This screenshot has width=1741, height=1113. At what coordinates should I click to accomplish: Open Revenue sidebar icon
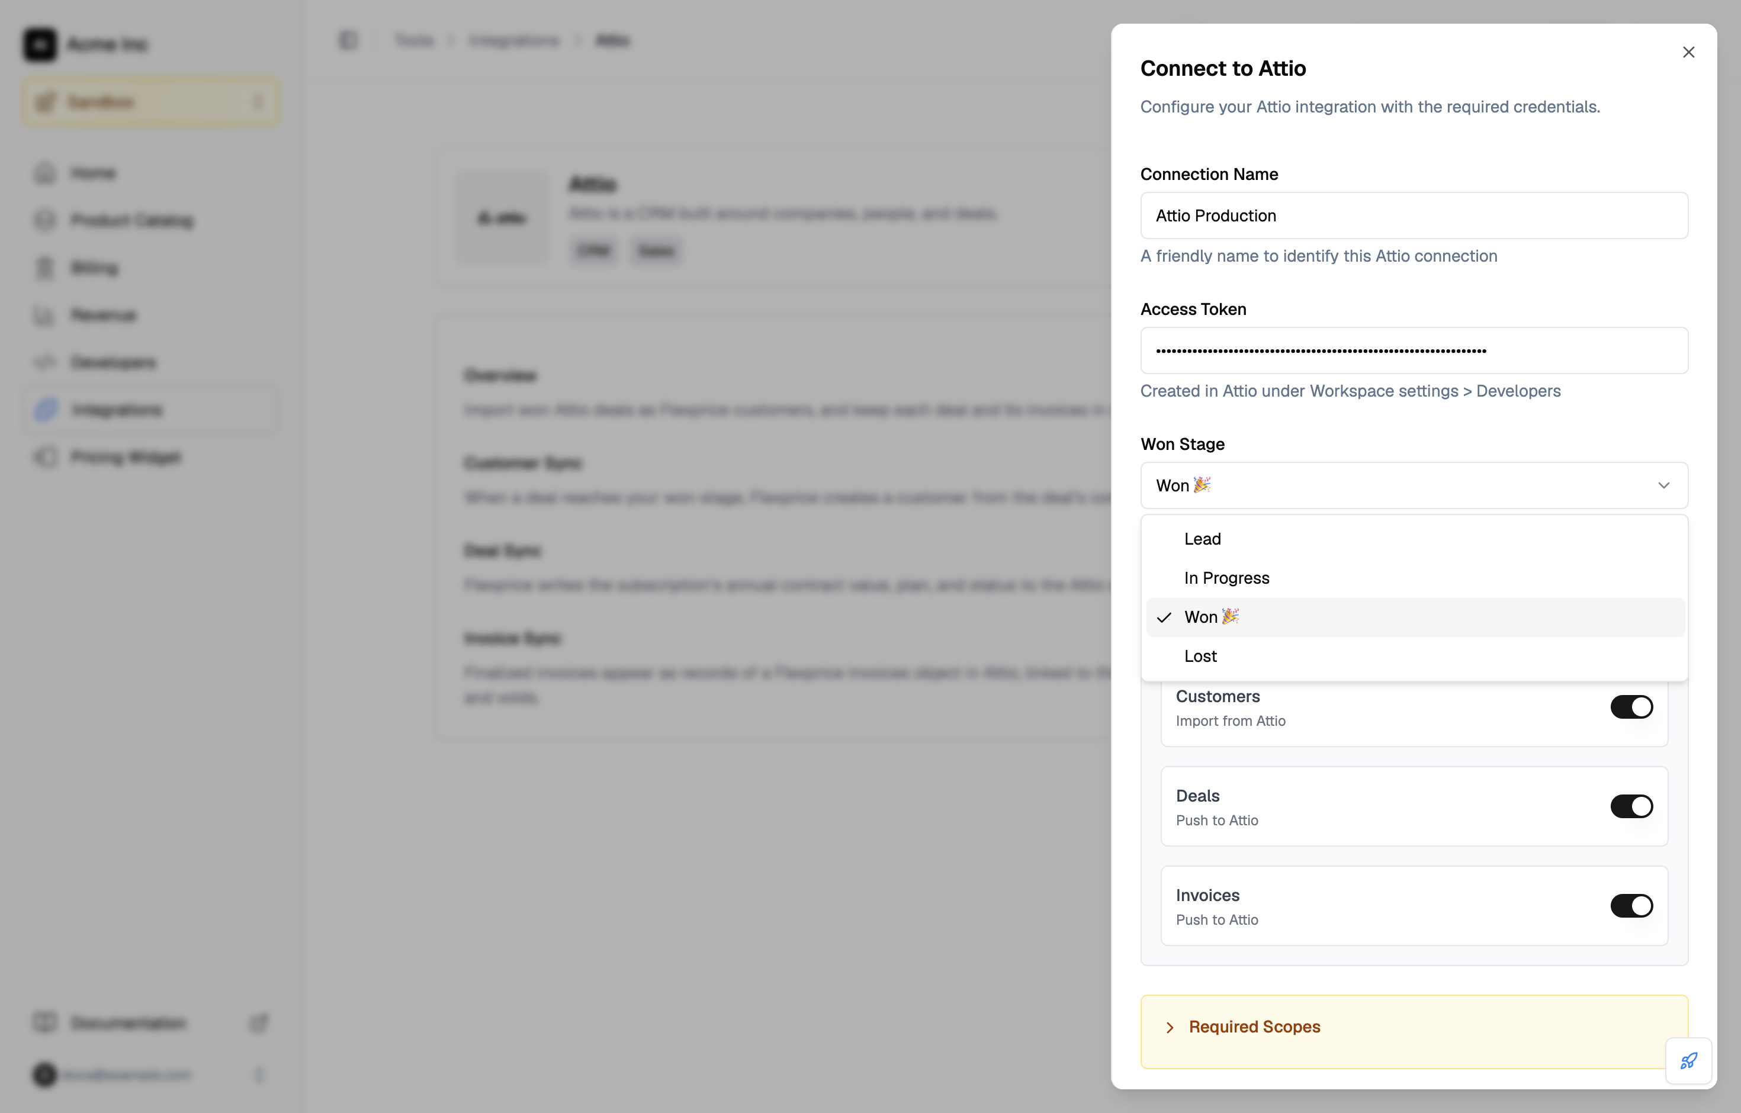(x=45, y=314)
